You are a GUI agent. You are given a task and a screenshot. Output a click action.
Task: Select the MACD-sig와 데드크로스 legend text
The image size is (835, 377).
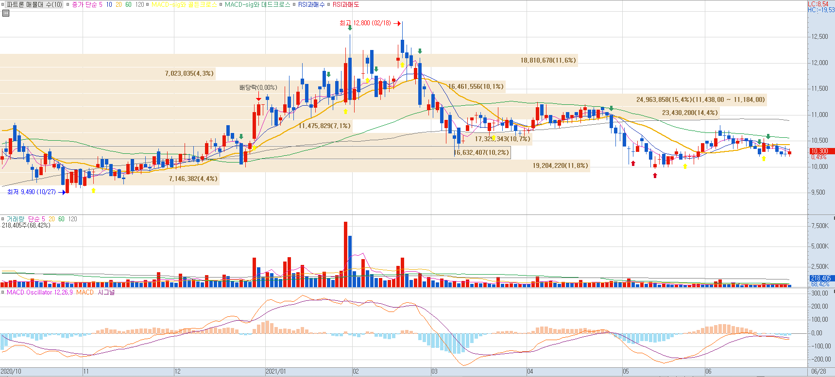pos(257,4)
